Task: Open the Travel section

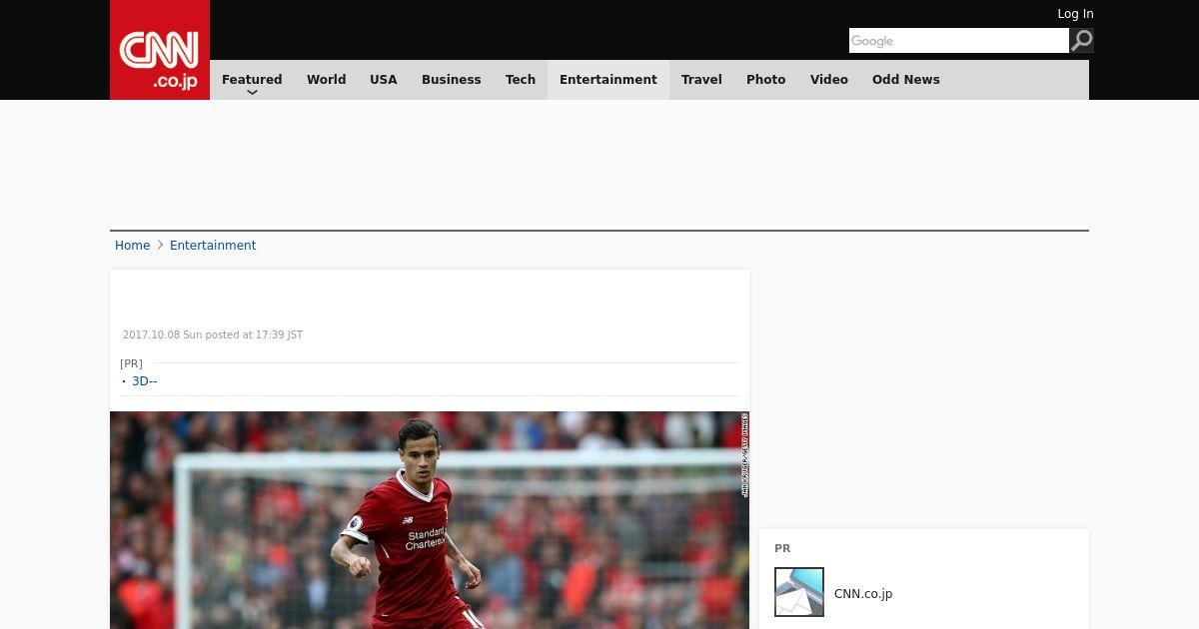Action: pos(701,80)
